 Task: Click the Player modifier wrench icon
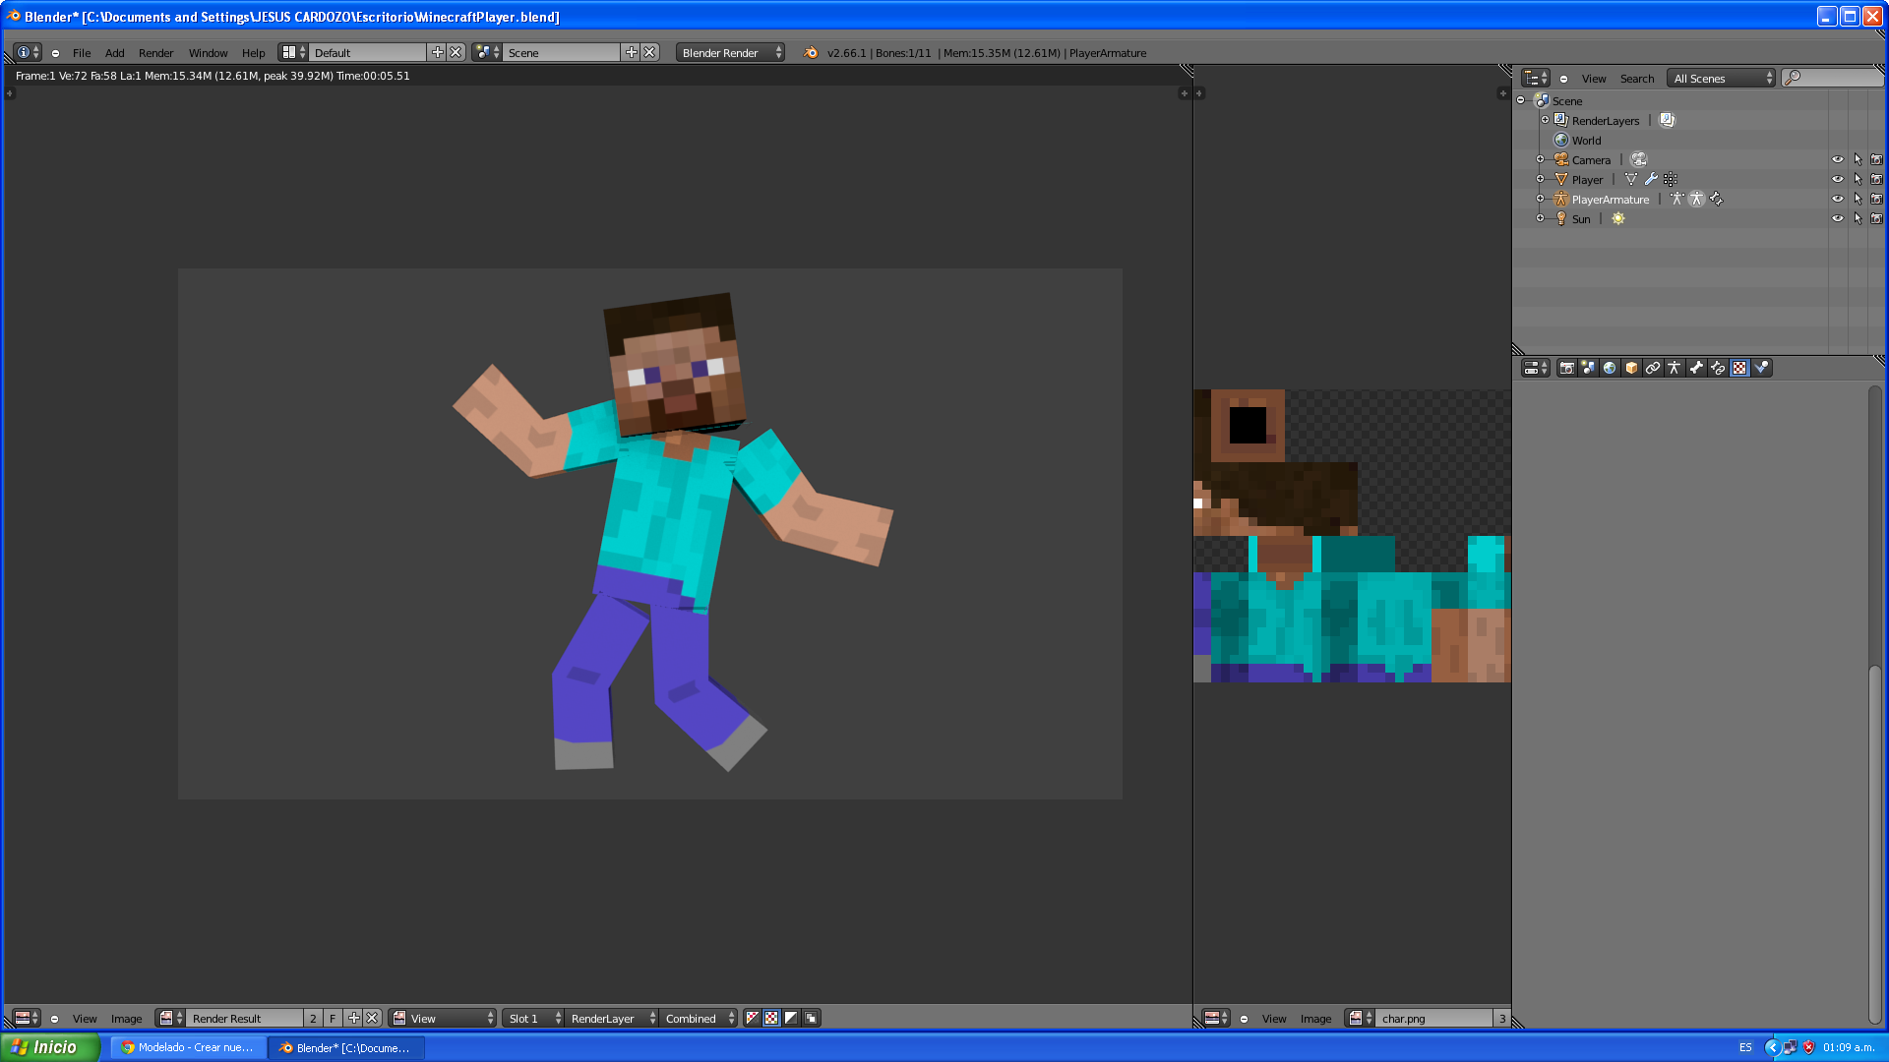pyautogui.click(x=1651, y=179)
